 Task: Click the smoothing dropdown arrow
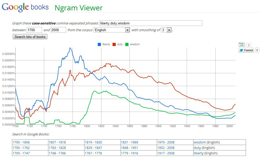tap(169, 30)
